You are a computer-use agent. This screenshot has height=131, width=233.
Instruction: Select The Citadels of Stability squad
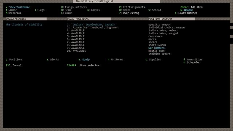tap(24, 25)
